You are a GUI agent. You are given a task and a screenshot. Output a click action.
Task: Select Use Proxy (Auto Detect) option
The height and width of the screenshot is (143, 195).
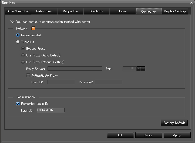click(x=23, y=55)
